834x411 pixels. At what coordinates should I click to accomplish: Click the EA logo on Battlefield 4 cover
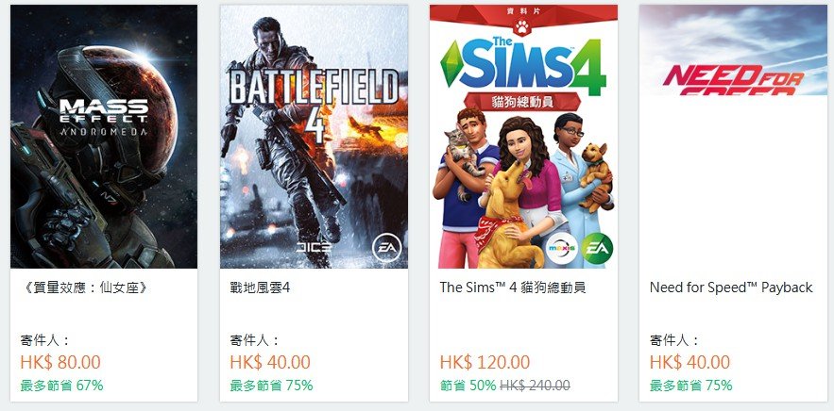click(x=385, y=248)
